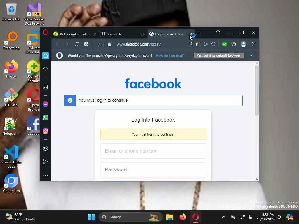Open Recycle Bin desktop icon
Viewport: 299px width, 224px height.
tap(11, 12)
